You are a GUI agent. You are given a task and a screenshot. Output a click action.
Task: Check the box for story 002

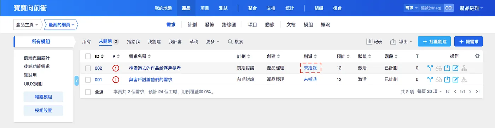pos(88,68)
